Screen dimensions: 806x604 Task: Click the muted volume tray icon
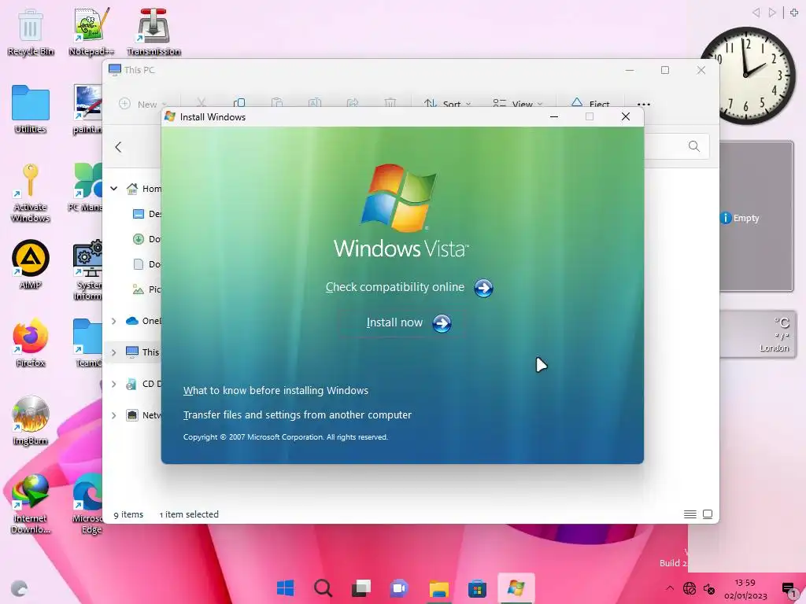point(709,588)
